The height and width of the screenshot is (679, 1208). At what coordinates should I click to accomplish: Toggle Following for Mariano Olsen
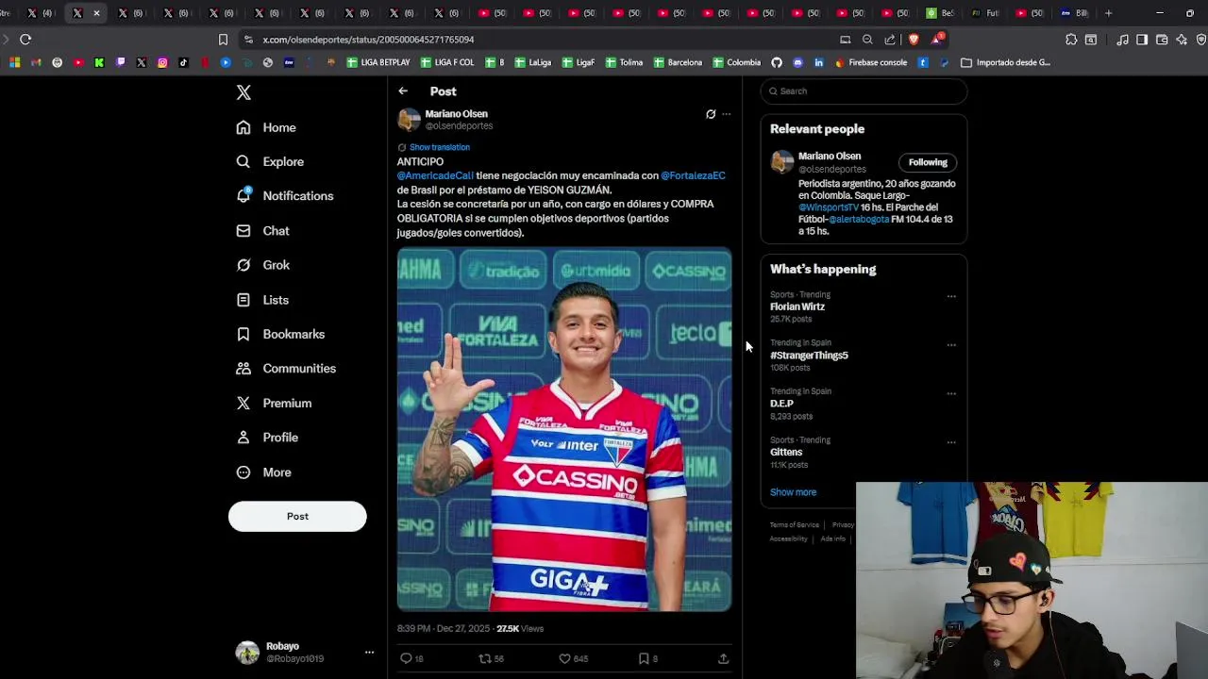[x=928, y=162]
